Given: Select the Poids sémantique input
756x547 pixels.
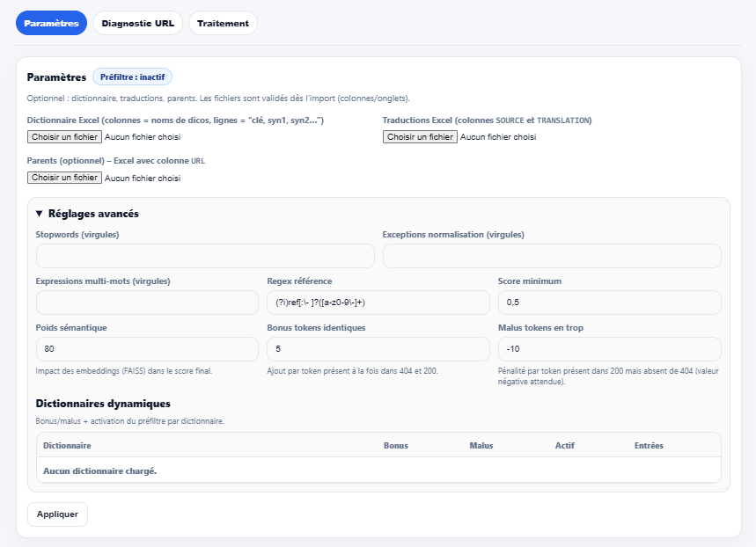Looking at the screenshot, I should click(x=147, y=349).
